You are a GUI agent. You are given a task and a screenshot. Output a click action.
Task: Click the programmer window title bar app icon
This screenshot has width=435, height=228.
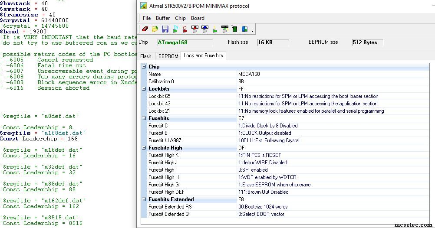pyautogui.click(x=143, y=6)
